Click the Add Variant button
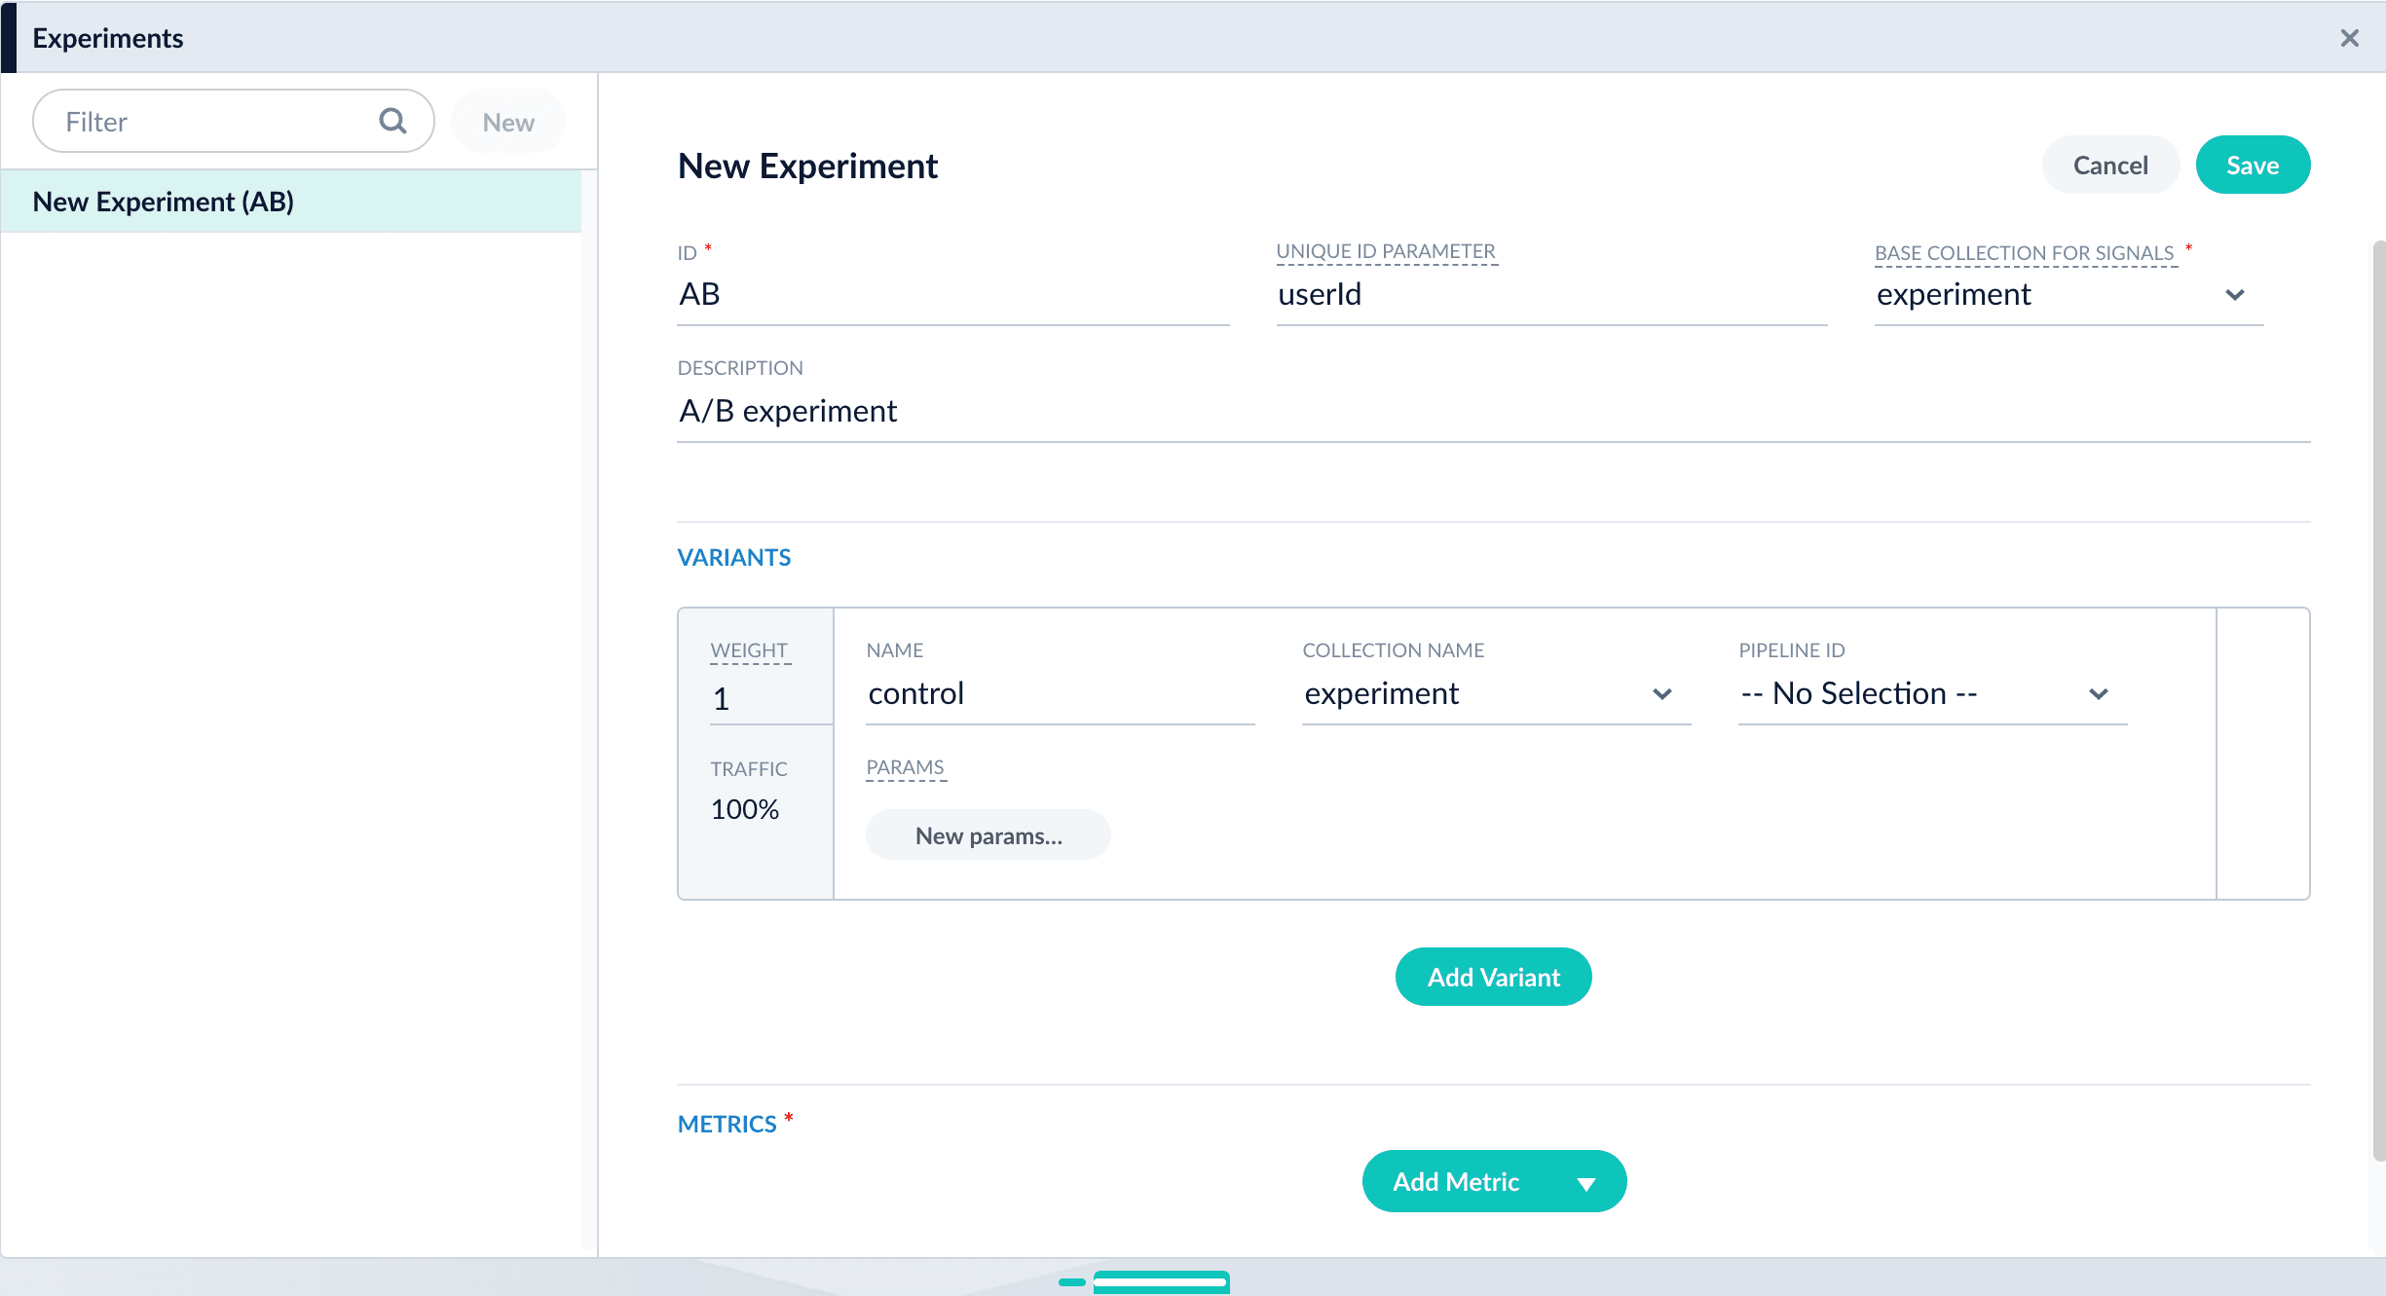The height and width of the screenshot is (1296, 2386). (1493, 977)
